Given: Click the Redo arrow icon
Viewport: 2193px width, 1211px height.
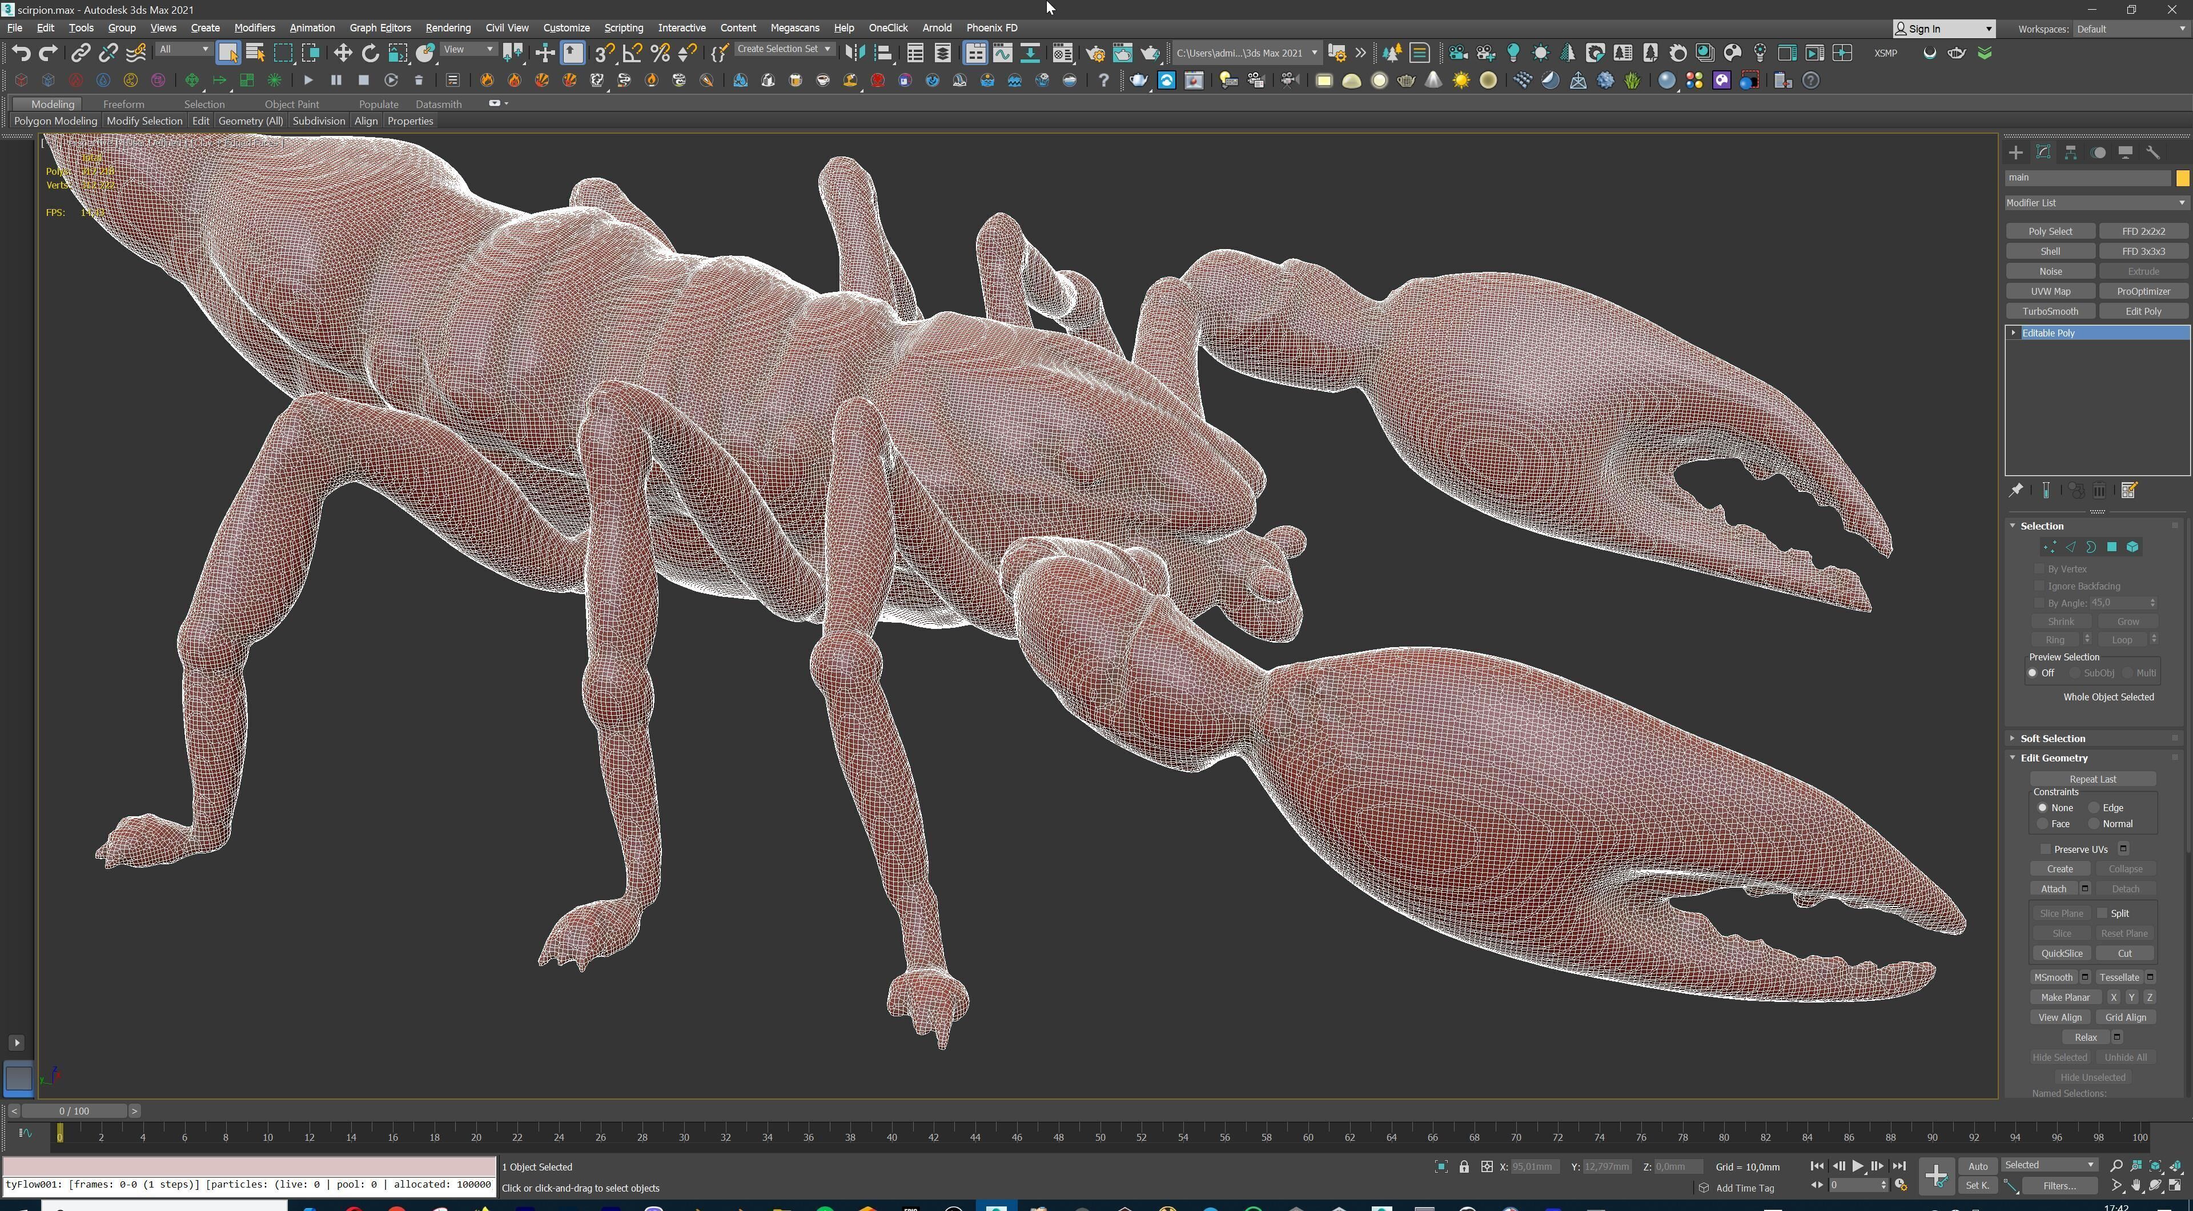Looking at the screenshot, I should pos(49,53).
